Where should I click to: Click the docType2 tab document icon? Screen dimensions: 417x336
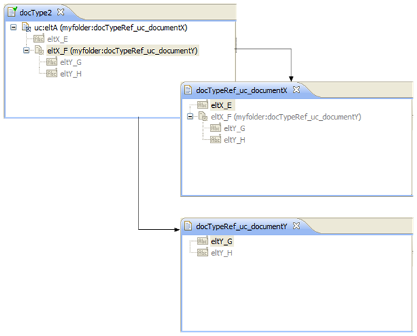click(12, 12)
